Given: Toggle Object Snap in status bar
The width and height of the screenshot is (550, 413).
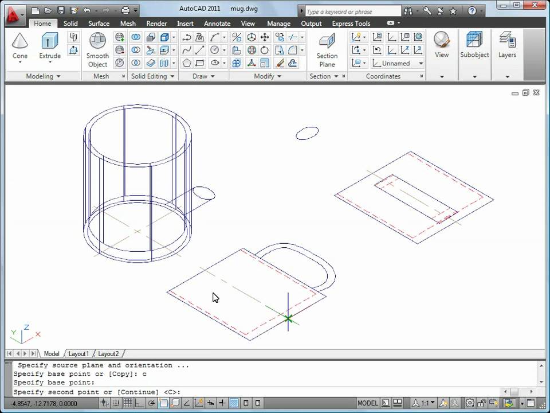Looking at the screenshot, I should point(163,403).
